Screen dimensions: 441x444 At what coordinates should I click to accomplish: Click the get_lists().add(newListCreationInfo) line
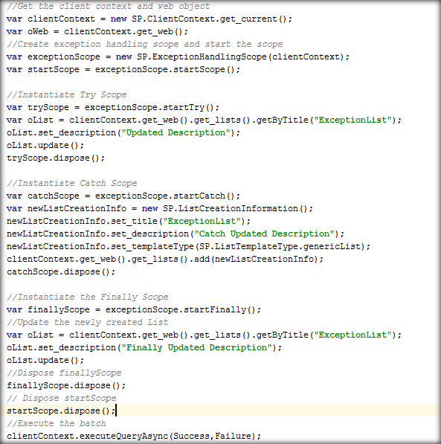pyautogui.click(x=165, y=259)
